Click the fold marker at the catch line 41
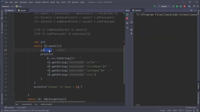Image resolution: width=200 pixels, height=112 pixels. [14, 99]
